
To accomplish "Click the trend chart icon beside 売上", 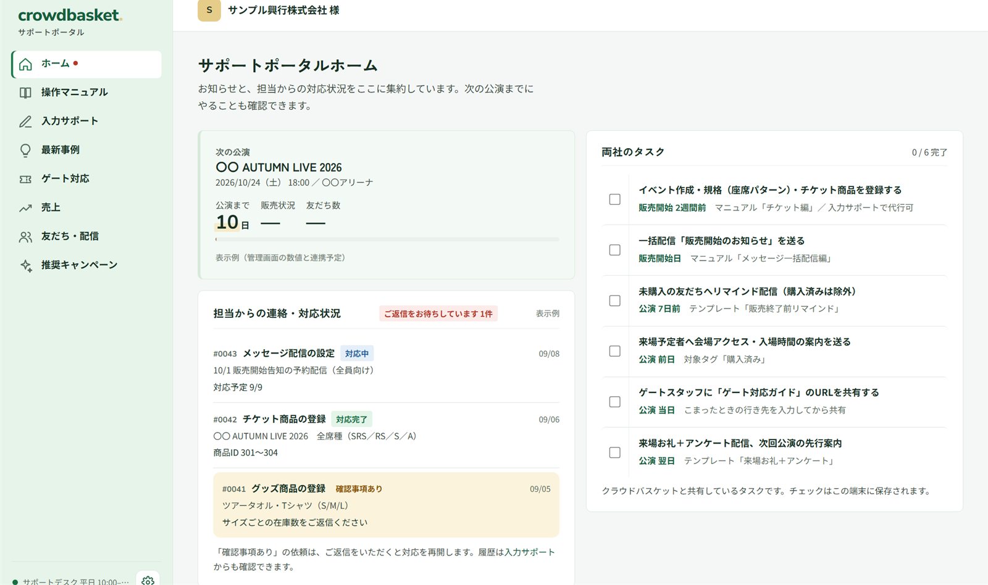I will point(25,208).
